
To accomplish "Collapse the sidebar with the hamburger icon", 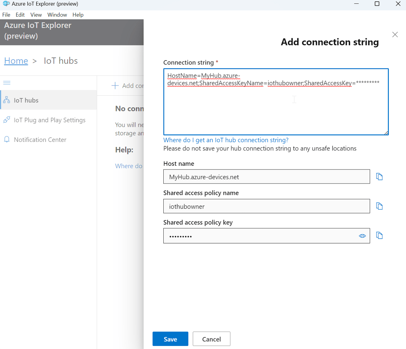I will tap(6, 82).
